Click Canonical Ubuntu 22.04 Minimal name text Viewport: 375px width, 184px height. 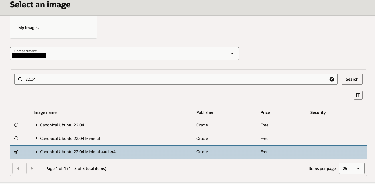point(70,139)
